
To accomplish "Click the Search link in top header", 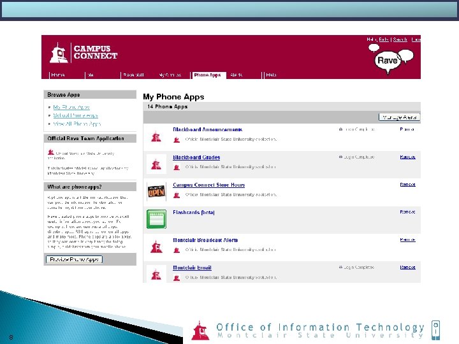I will coord(400,39).
